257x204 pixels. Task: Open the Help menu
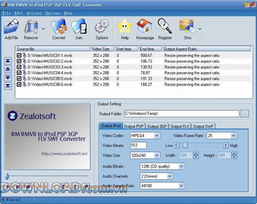pyautogui.click(x=68, y=13)
